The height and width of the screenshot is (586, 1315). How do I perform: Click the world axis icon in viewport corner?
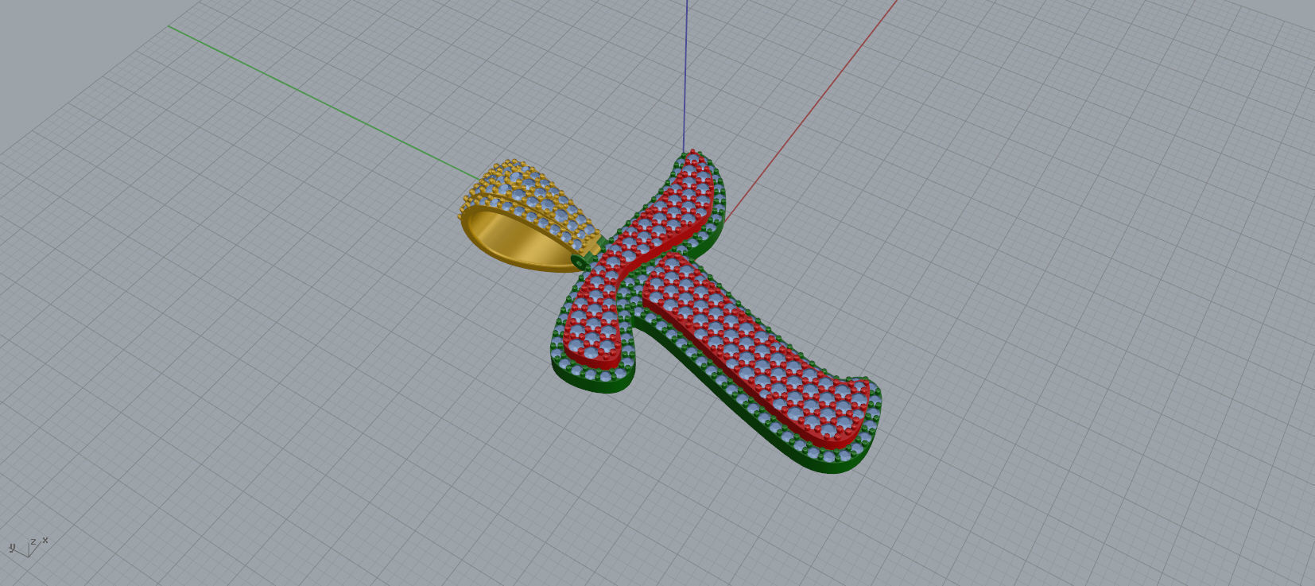click(29, 545)
